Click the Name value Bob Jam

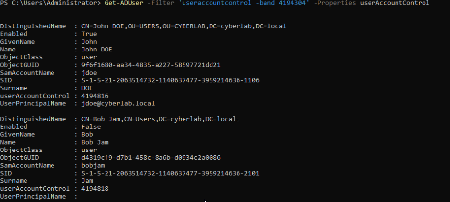93,142
